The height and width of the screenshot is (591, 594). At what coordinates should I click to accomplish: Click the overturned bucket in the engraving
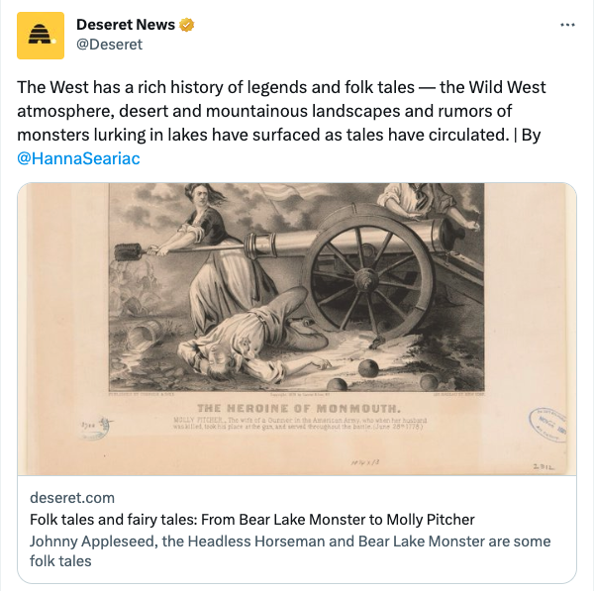(147, 332)
